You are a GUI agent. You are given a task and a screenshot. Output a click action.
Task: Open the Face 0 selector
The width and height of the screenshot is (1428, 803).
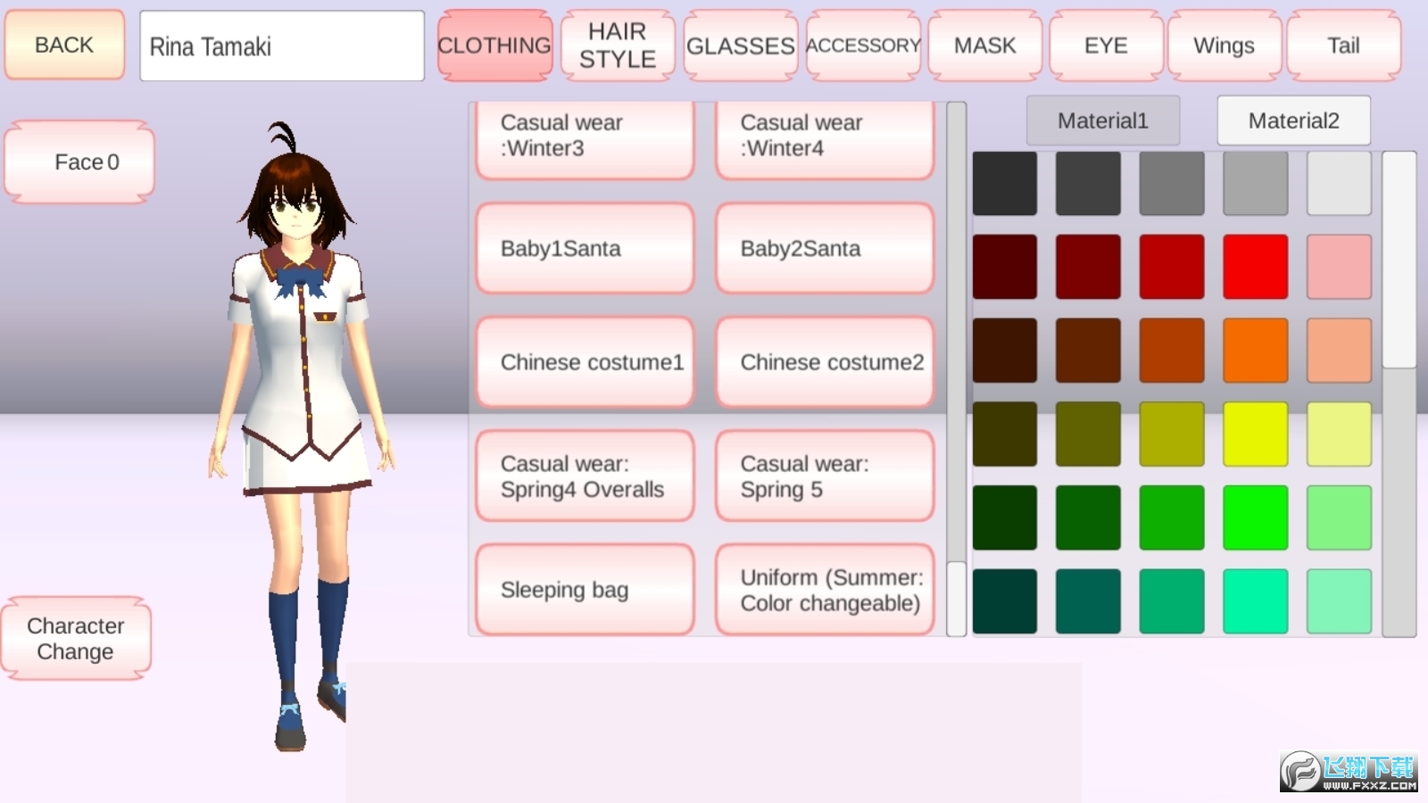click(79, 161)
